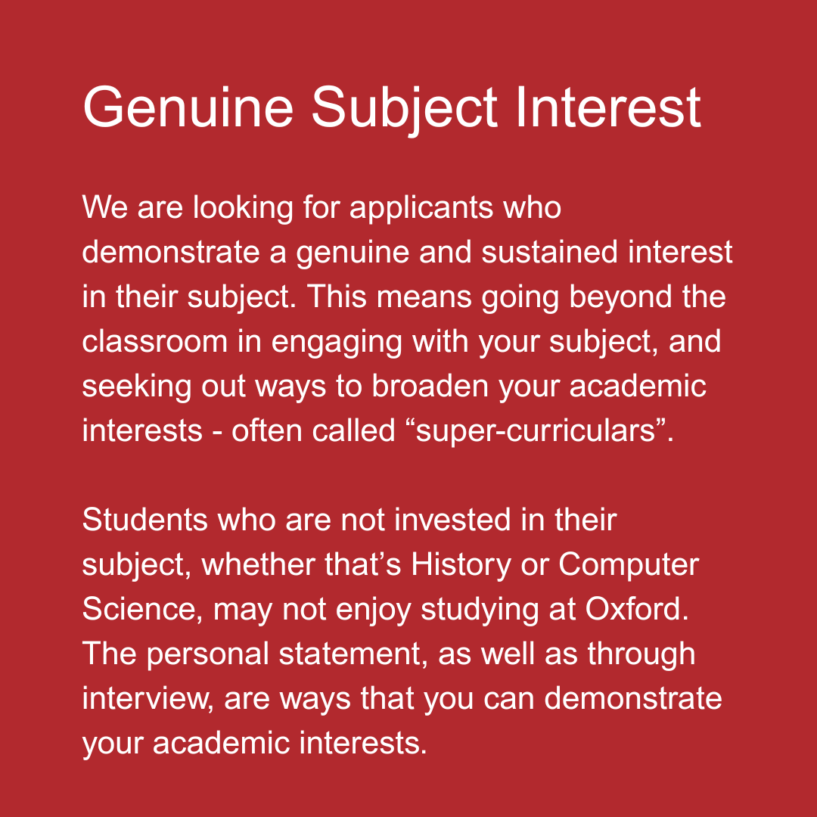Click the line "Students who are not invested in their"
Screen dimensions: 817x817
(x=349, y=520)
